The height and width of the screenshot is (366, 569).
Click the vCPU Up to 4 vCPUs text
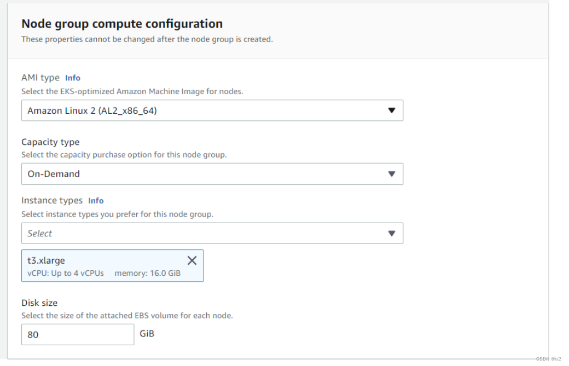[66, 273]
